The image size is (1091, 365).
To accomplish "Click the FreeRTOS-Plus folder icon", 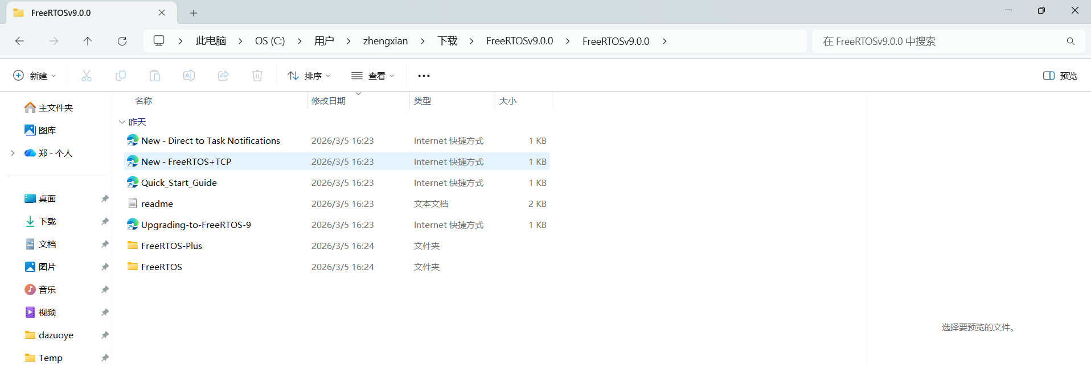I will [133, 245].
